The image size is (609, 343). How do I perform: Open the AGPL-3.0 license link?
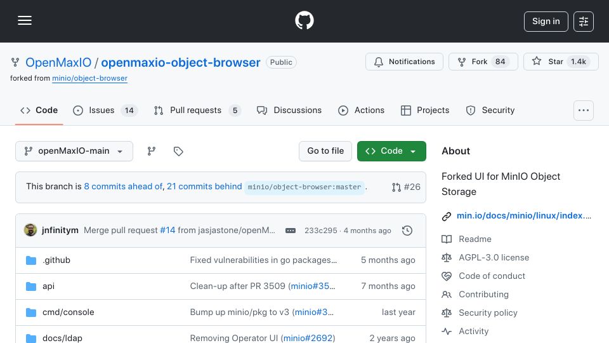(x=494, y=257)
